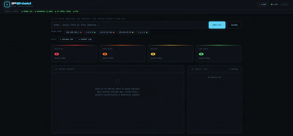293x136 pixels.
Task: Click the SCORE RESULT panel header
Action: coord(118,69)
